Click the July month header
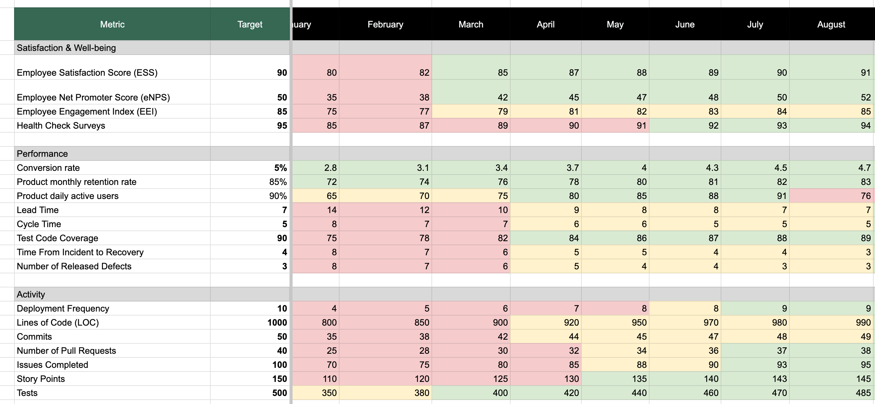Image resolution: width=875 pixels, height=404 pixels. (x=755, y=24)
